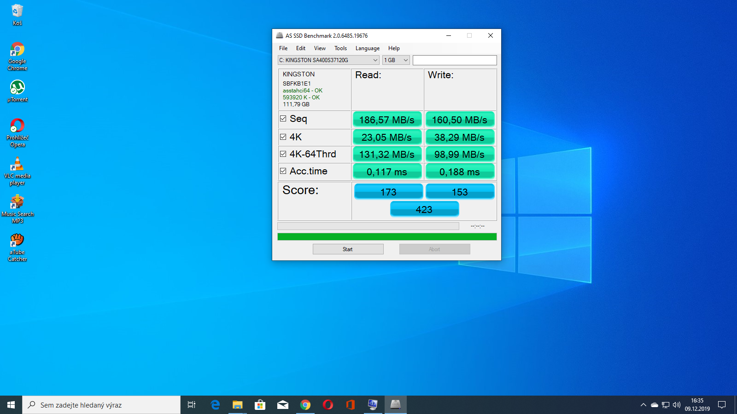Uncheck the Acc.time test checkbox

(283, 171)
